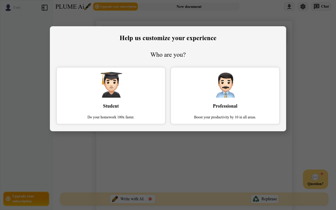The image size is (336, 210).
Task: Open the Chat panel button
Action: coord(321,7)
